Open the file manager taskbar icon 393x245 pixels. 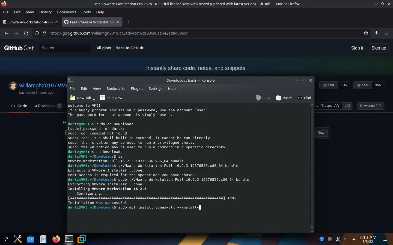[43, 239]
